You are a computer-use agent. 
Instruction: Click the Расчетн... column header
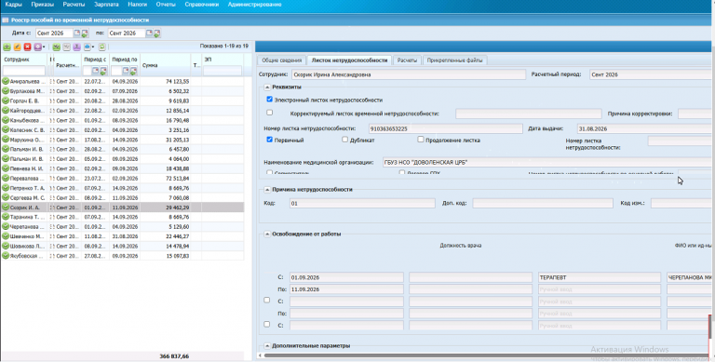(67, 65)
